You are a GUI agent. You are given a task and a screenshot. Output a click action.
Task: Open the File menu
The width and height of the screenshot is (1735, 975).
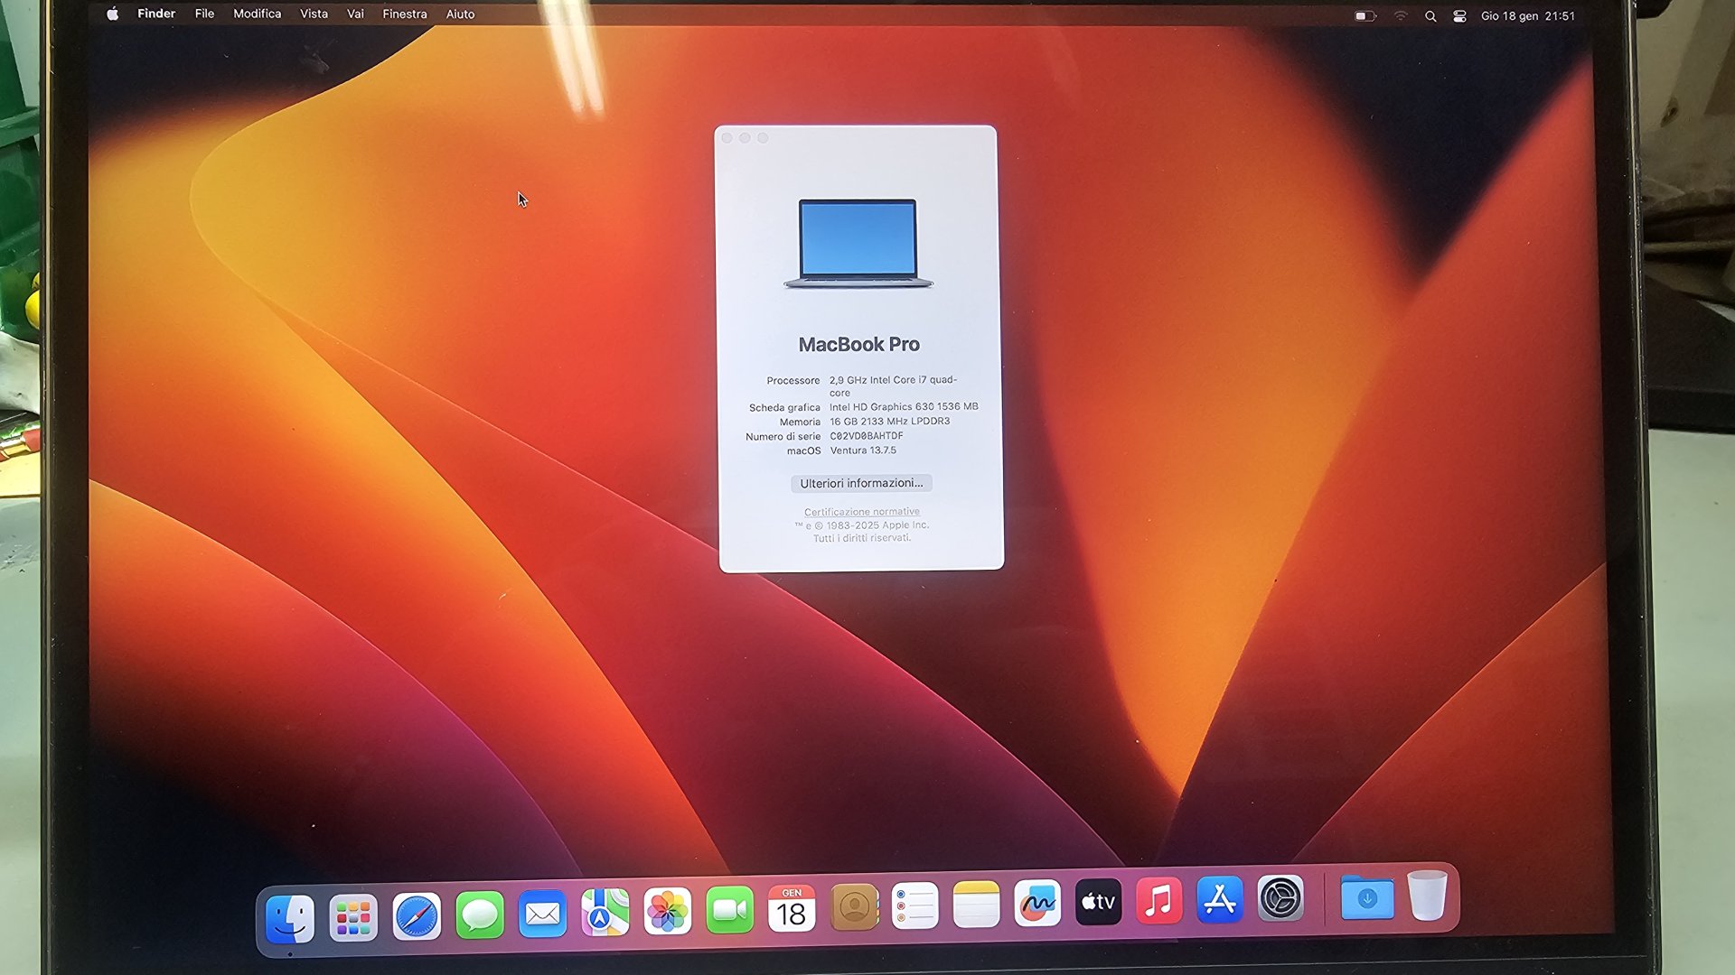point(205,14)
